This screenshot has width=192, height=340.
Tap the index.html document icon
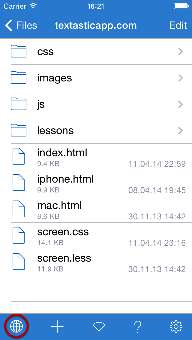pos(19,156)
